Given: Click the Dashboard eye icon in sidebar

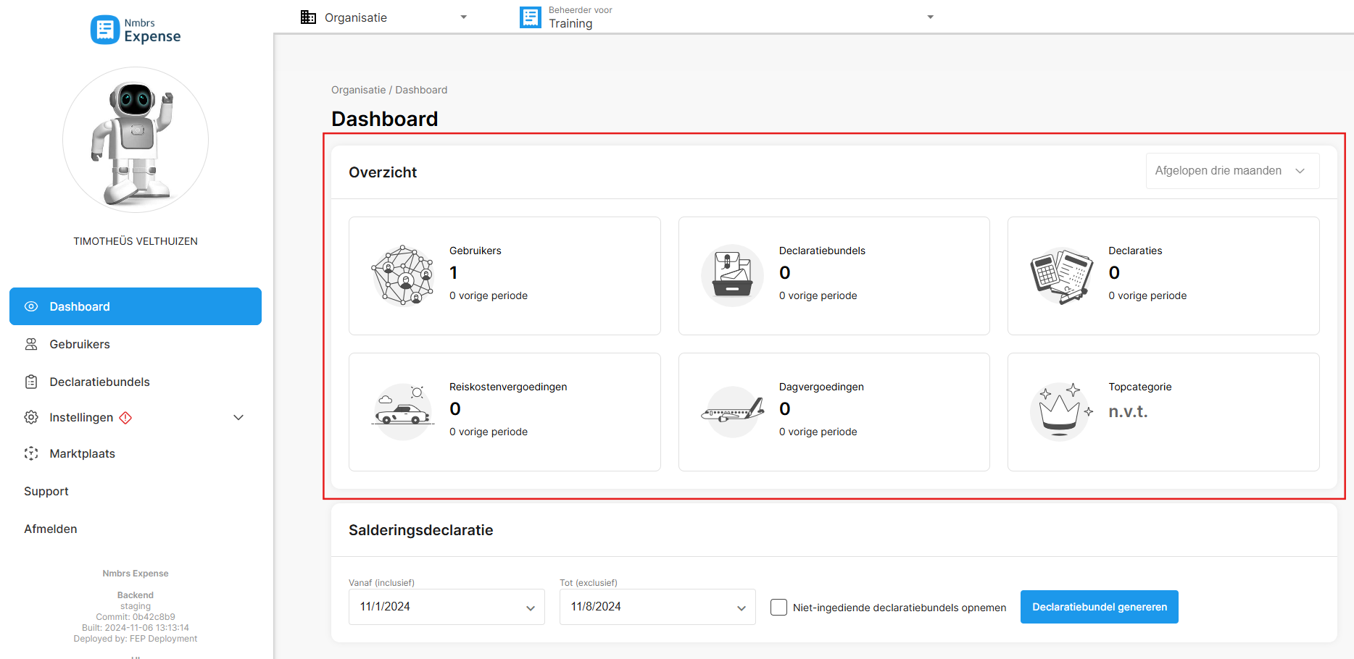Looking at the screenshot, I should pos(31,306).
